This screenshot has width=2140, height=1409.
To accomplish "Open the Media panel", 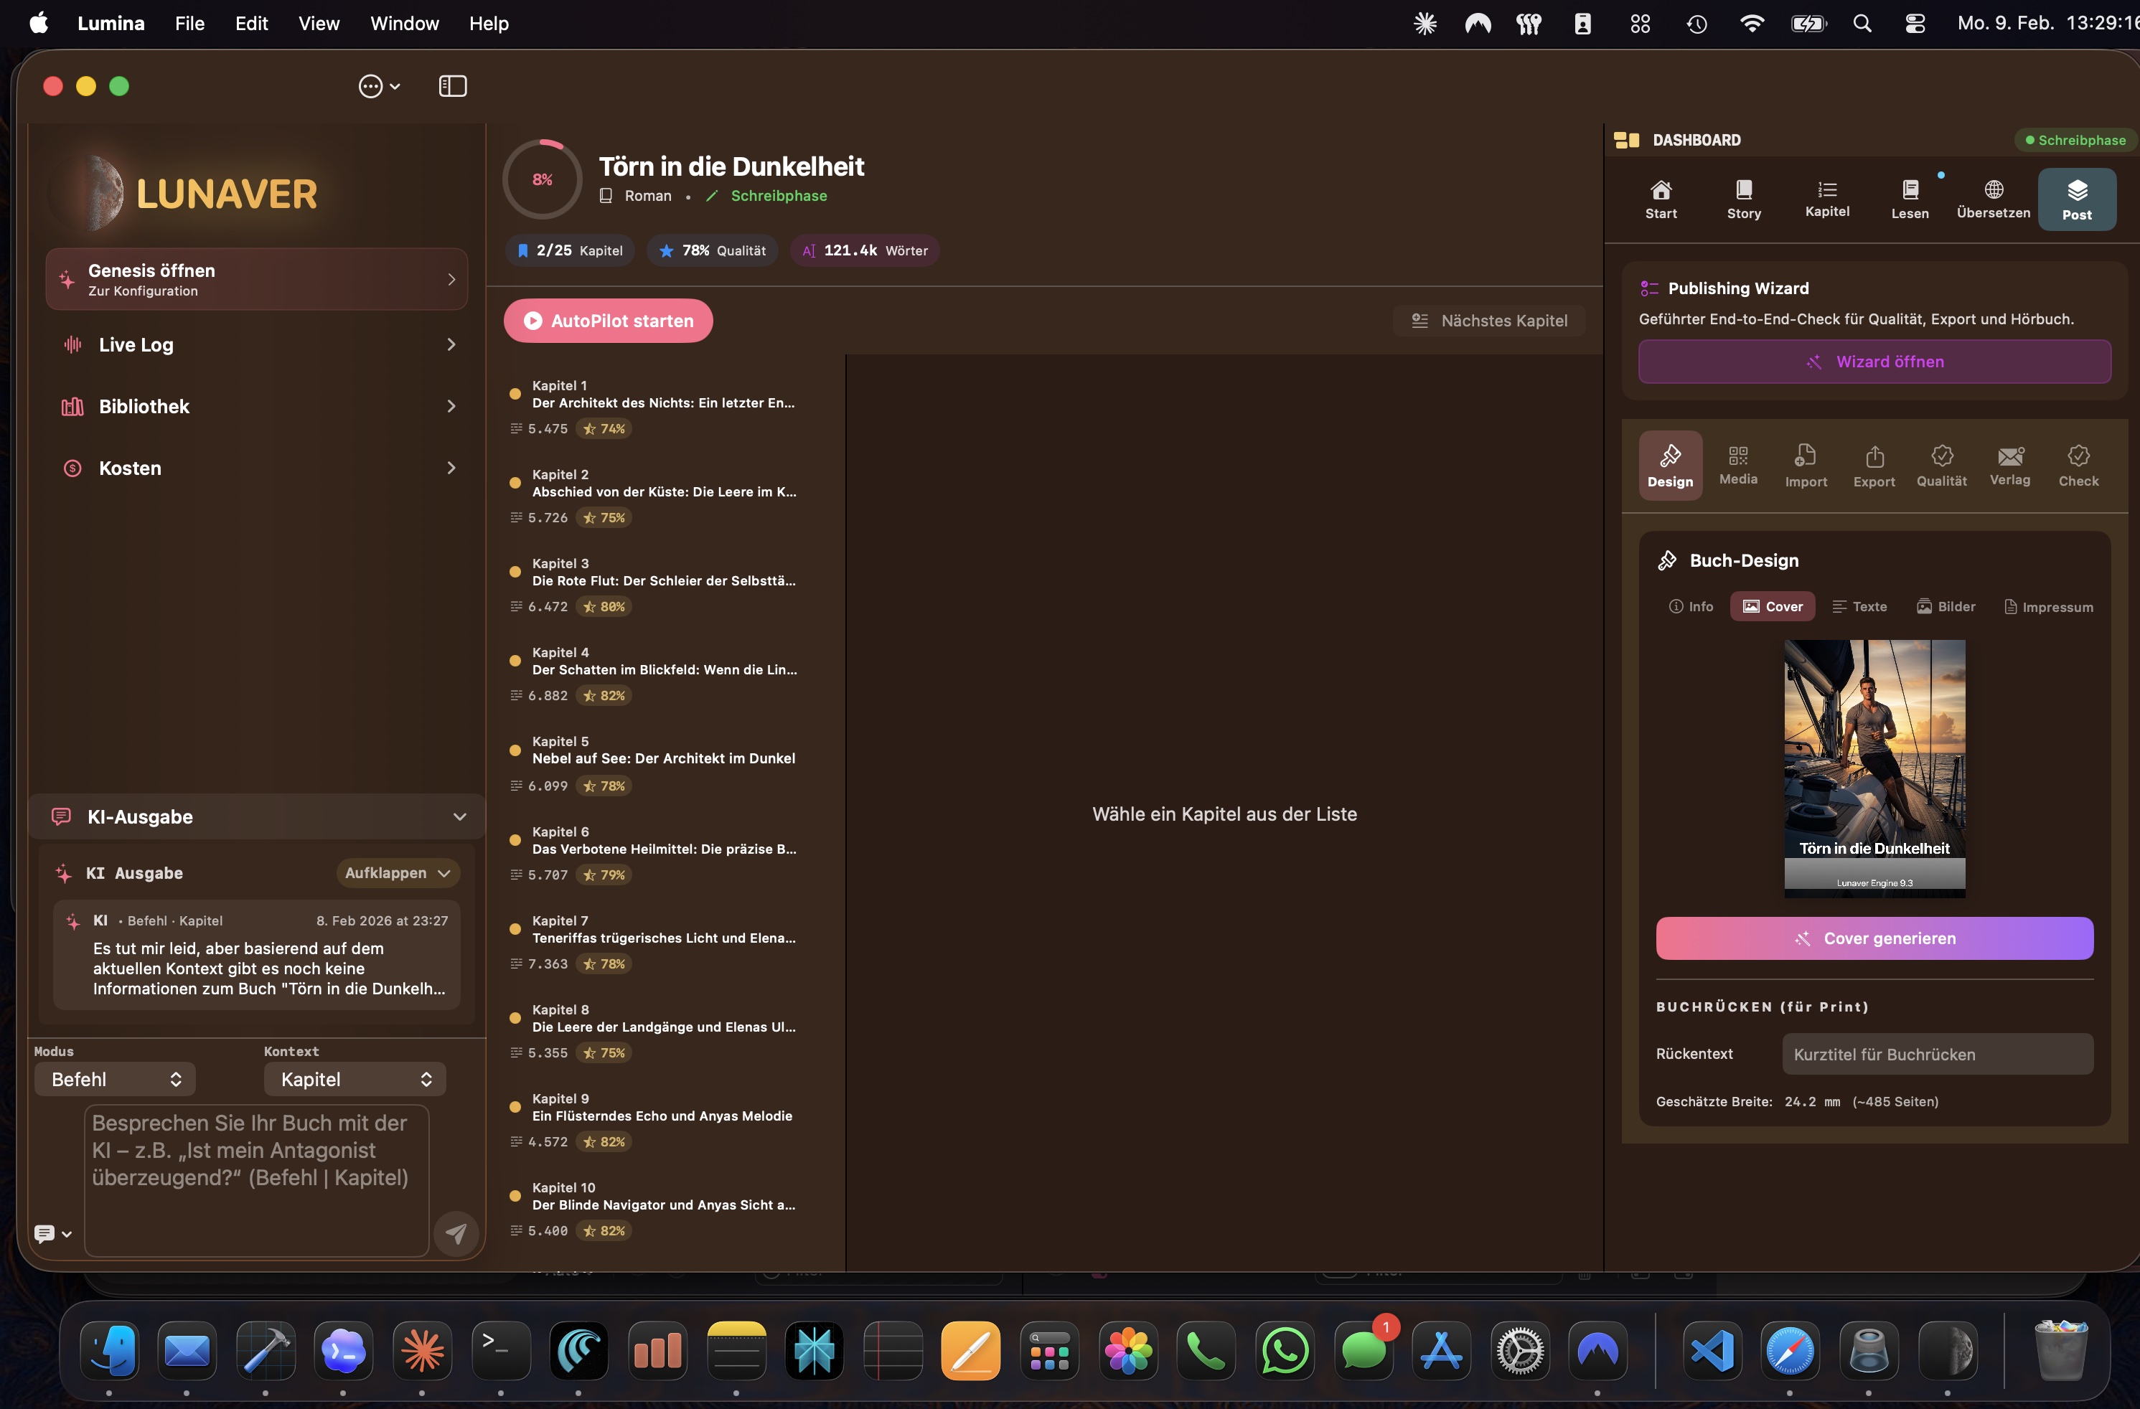I will [1737, 465].
